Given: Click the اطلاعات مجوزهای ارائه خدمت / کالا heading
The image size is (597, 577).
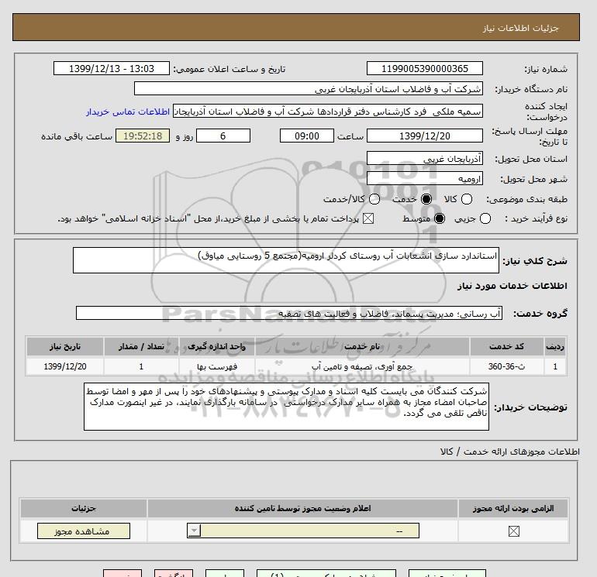Looking at the screenshot, I should pos(510,452).
